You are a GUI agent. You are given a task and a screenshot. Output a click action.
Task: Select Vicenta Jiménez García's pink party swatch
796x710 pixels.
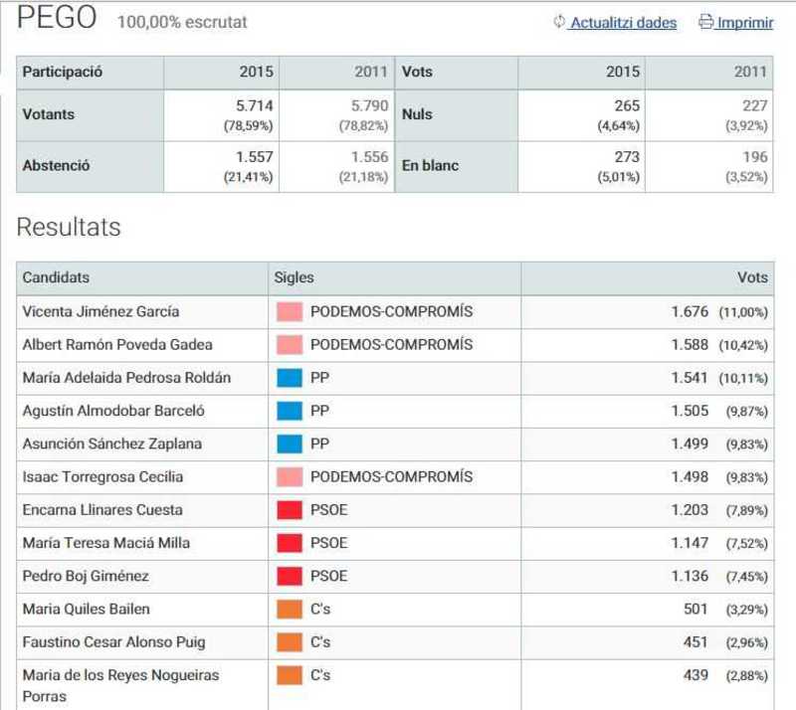[290, 311]
